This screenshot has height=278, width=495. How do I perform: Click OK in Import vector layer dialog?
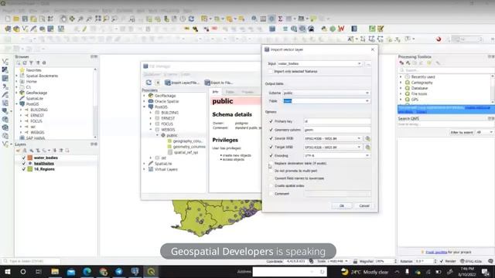[x=342, y=206]
